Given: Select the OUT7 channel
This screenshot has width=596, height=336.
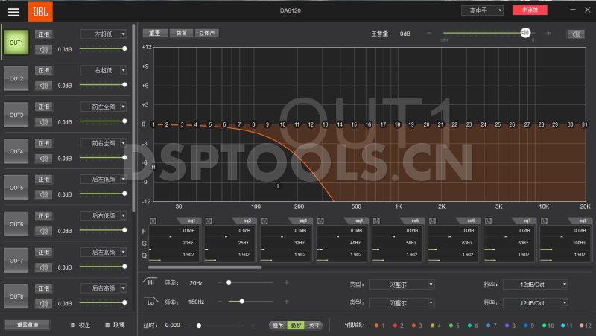Looking at the screenshot, I should click(x=16, y=260).
